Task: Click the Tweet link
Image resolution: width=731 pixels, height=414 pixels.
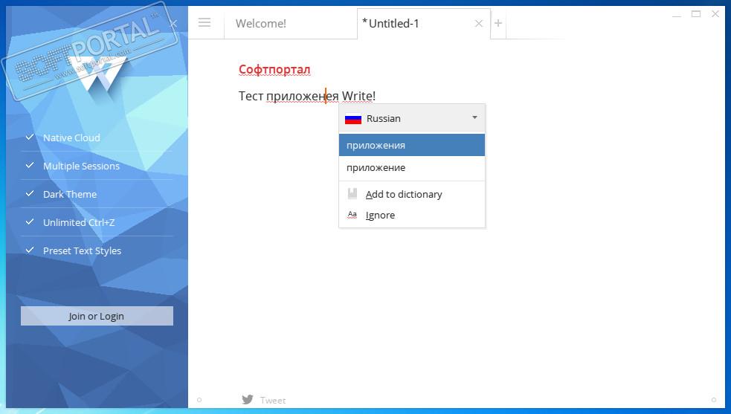Action: tap(273, 401)
